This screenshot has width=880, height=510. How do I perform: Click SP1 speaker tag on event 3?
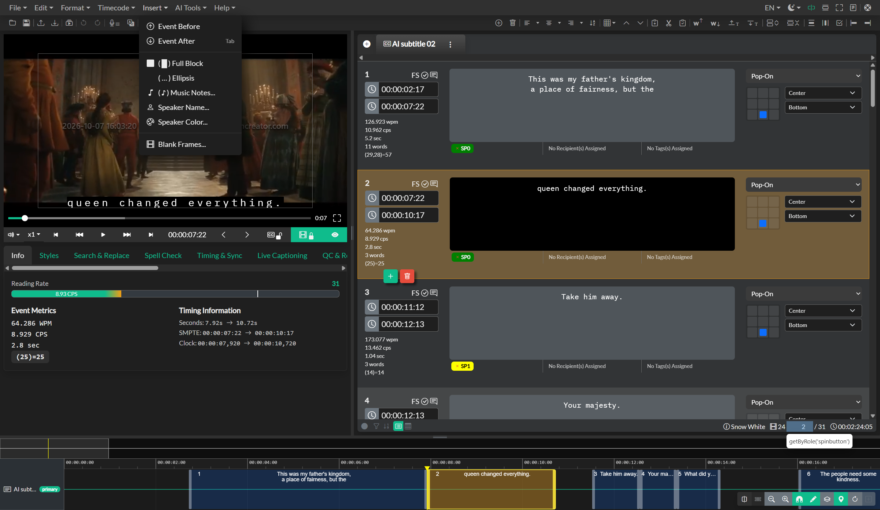[462, 366]
